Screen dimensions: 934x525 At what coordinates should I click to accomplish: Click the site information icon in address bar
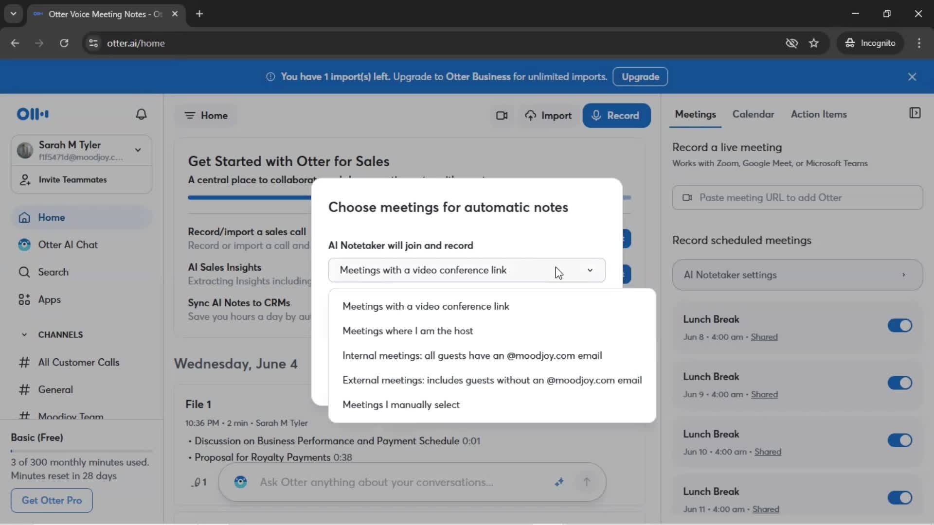click(x=93, y=43)
